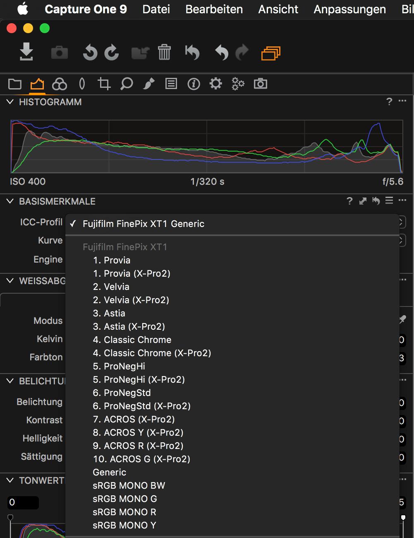The image size is (414, 538).
Task: Open the Output gear tool tab
Action: [216, 84]
